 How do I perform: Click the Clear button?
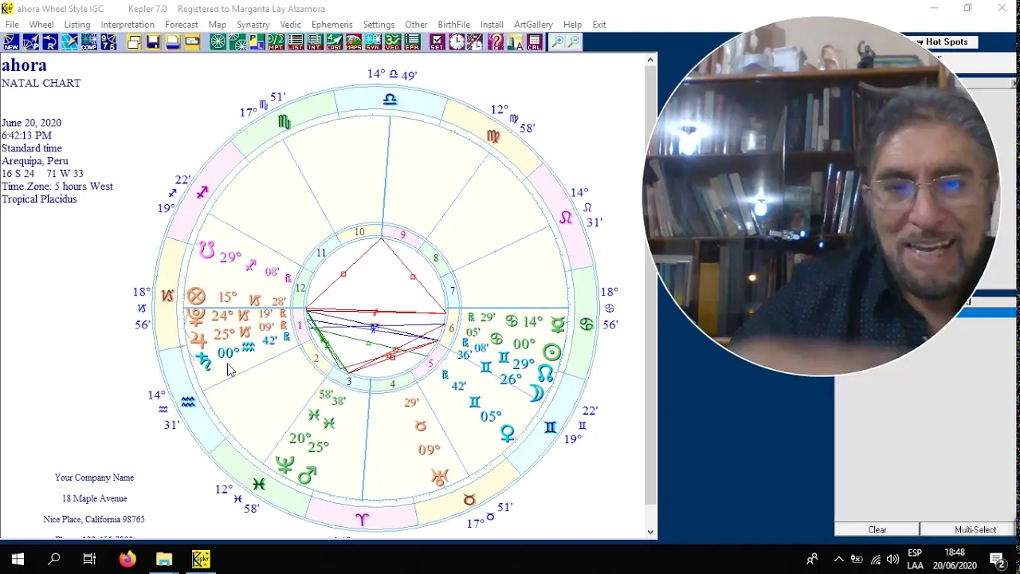[877, 529]
